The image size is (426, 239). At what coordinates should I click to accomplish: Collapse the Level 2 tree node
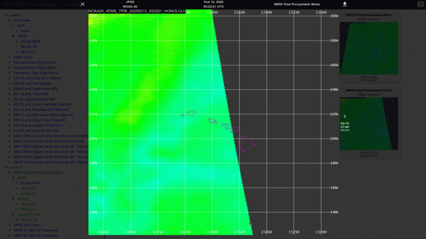(6, 167)
